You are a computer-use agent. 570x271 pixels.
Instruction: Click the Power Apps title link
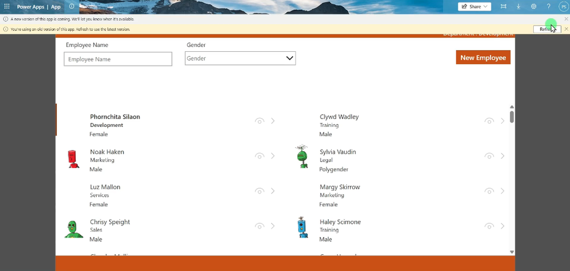coord(31,7)
